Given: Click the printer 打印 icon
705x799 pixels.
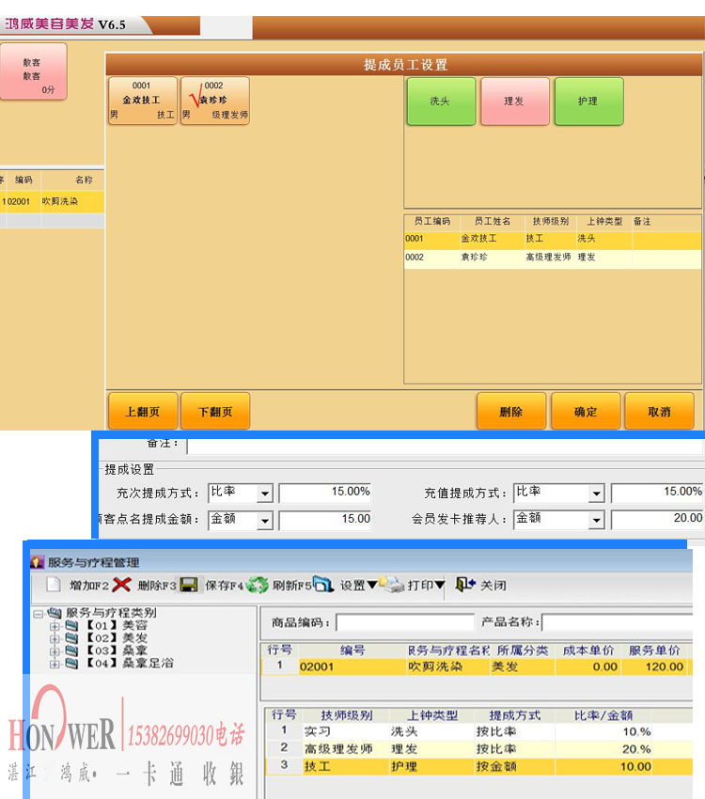Looking at the screenshot, I should [x=392, y=584].
